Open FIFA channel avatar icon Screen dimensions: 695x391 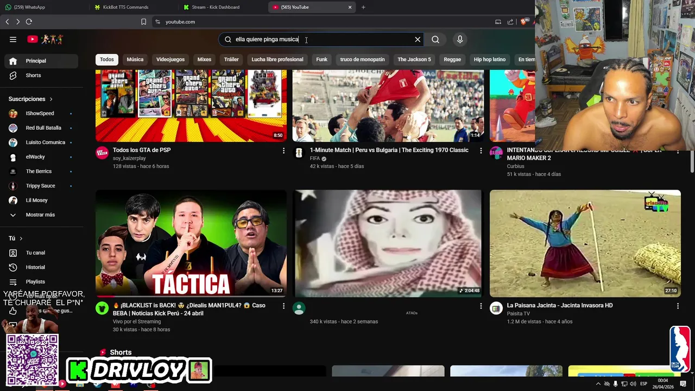pyautogui.click(x=299, y=153)
